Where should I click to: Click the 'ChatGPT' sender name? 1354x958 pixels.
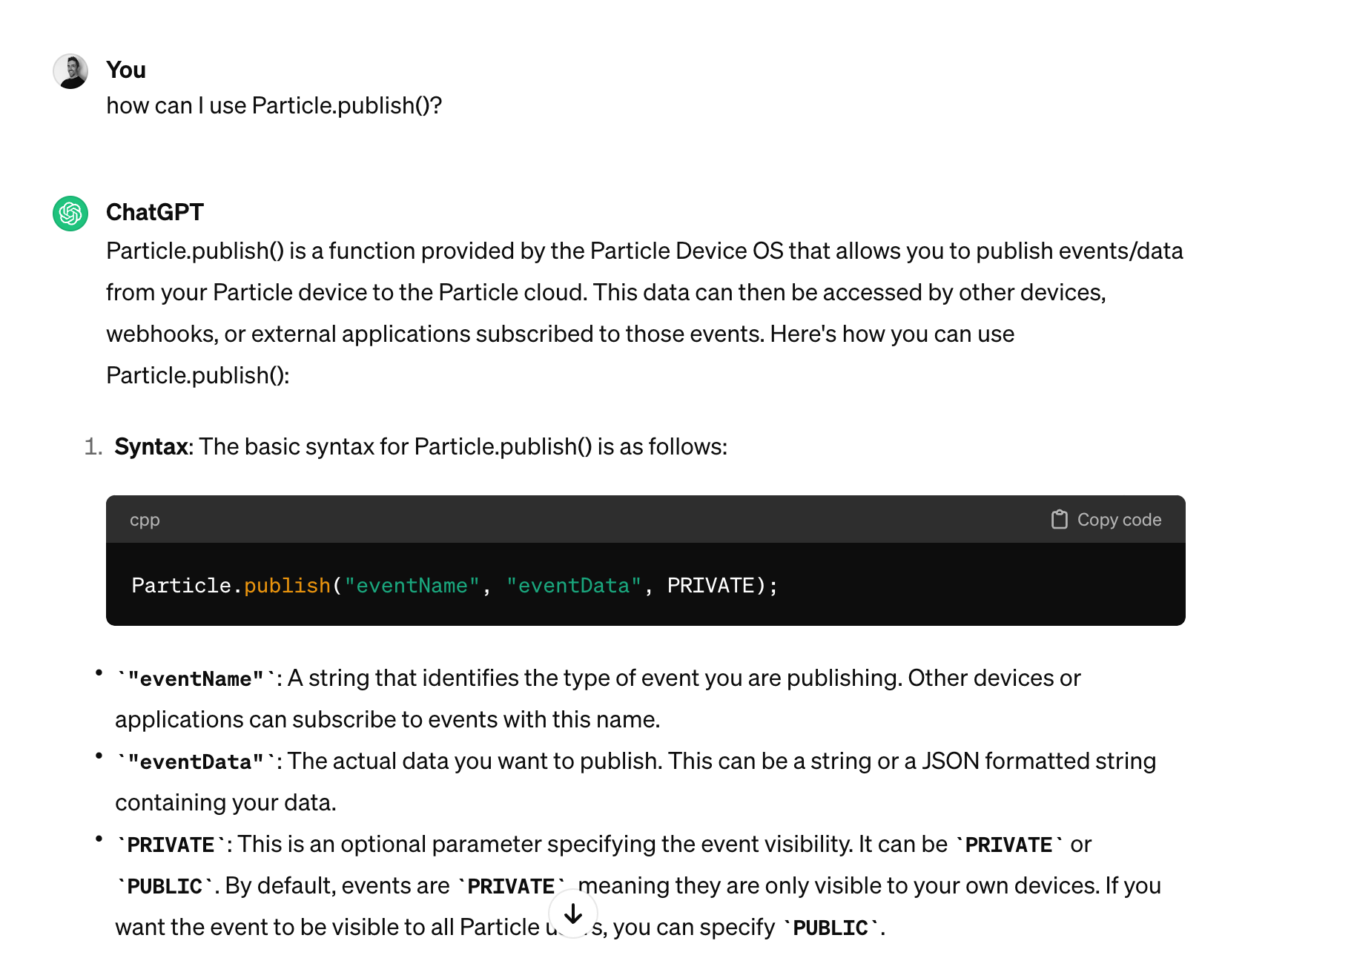(x=155, y=212)
